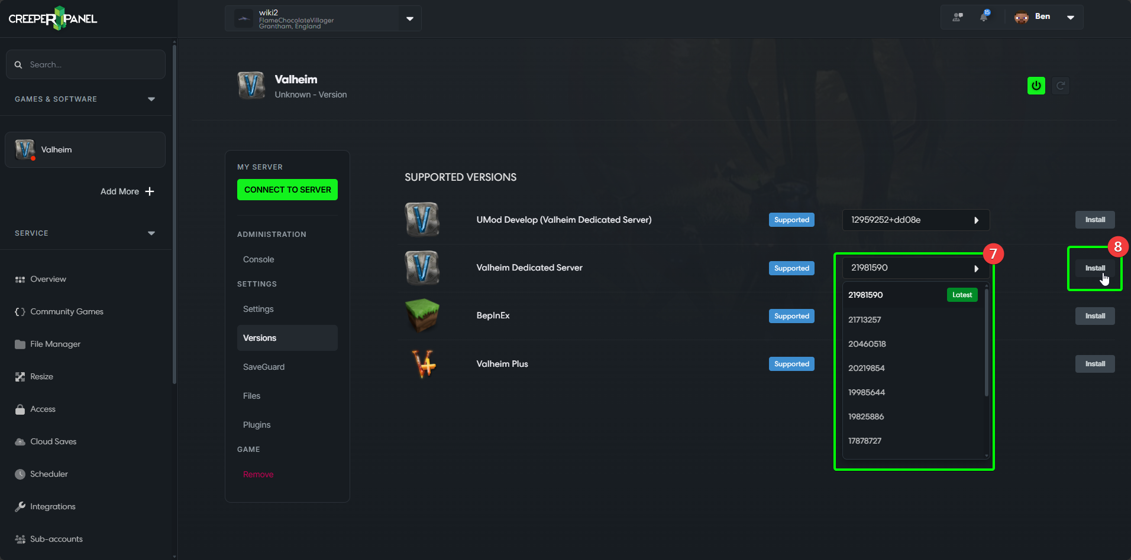Toggle server power with the green power button
This screenshot has width=1131, height=560.
click(1036, 85)
